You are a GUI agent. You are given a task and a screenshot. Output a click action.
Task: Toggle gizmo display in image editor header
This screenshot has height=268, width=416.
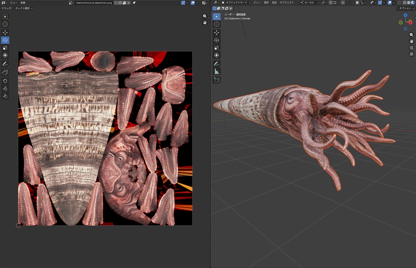pos(183,3)
